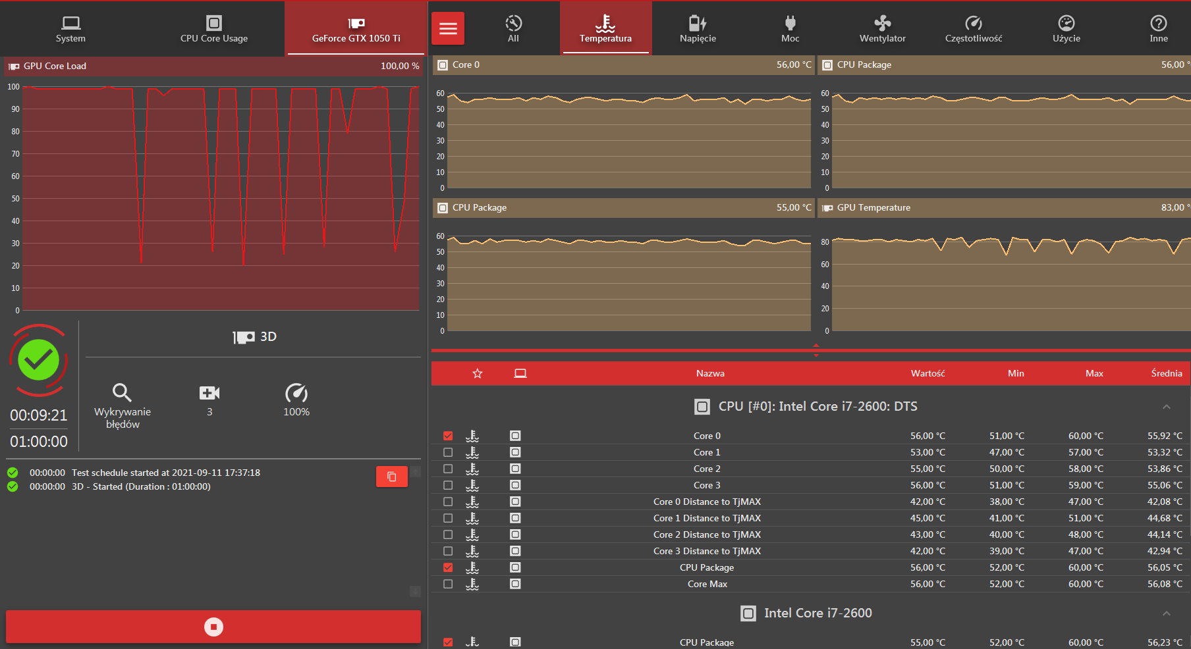Screen dimensions: 1191x649
Task: Check the Core Max row checkbox
Action: tap(448, 584)
